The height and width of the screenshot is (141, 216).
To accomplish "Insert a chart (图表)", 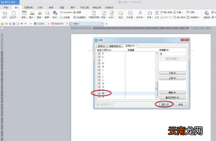I will (x=77, y=12).
